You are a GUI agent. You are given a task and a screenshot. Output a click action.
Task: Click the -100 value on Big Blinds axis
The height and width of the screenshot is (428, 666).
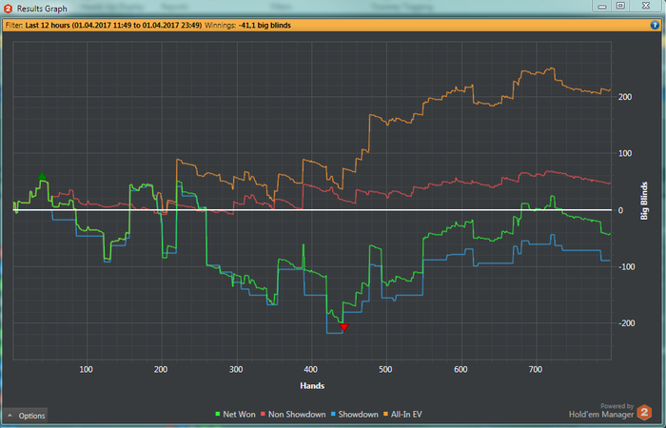coord(625,266)
